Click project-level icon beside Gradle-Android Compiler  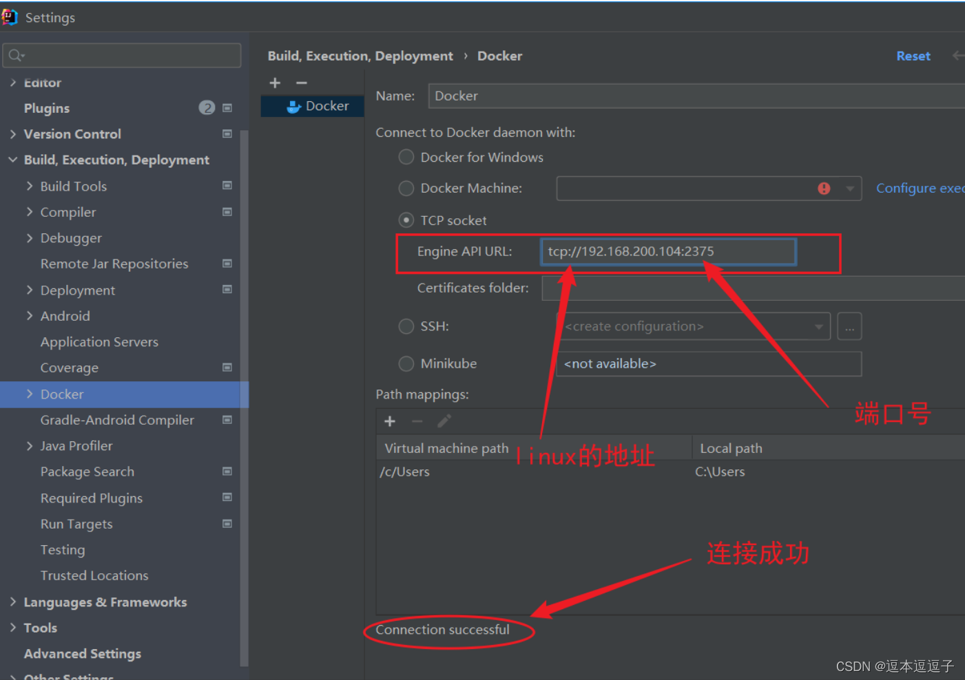227,420
